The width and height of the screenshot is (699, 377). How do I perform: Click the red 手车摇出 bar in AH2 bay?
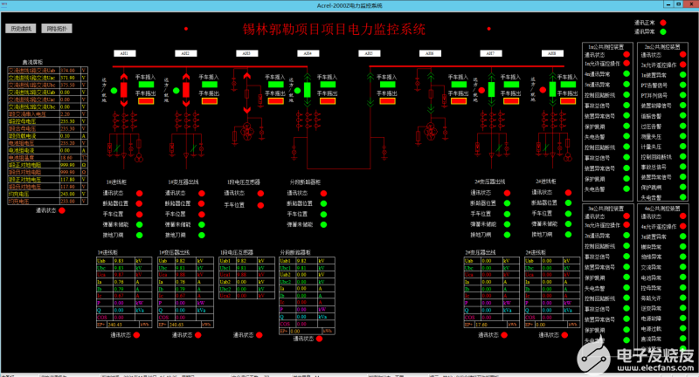(210, 101)
